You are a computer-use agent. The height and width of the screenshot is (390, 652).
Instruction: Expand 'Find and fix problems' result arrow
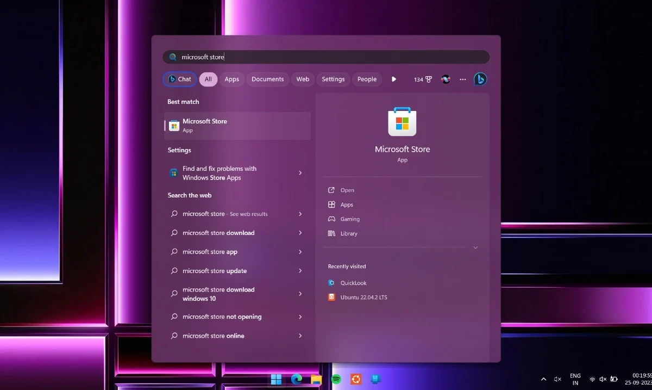point(300,173)
